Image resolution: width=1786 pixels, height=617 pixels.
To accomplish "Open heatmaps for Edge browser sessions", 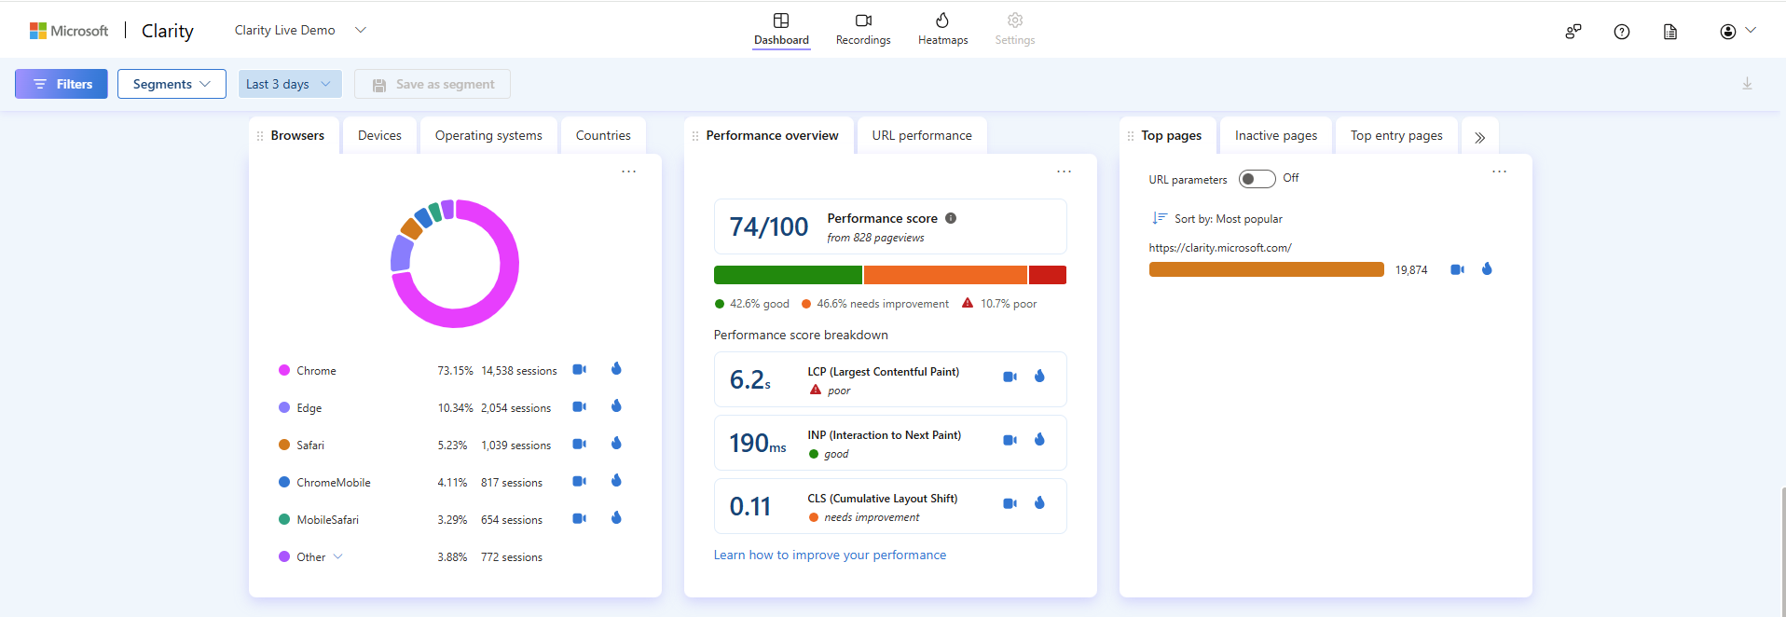I will [616, 406].
